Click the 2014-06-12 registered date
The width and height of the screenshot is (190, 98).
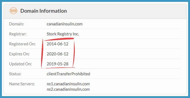58,44
